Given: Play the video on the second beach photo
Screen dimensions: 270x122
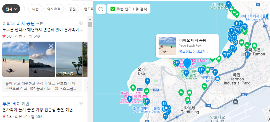Looking at the screenshot, I should click(x=51, y=46).
